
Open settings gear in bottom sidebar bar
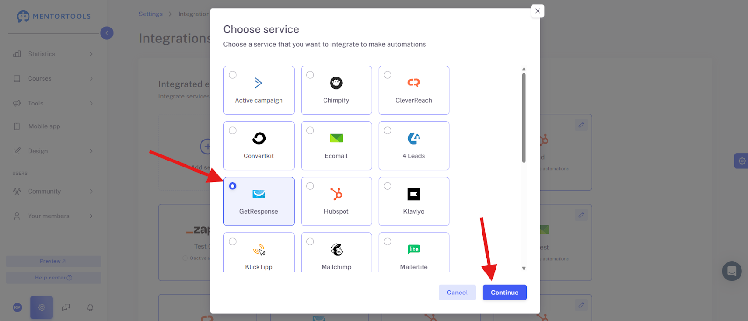click(42, 307)
